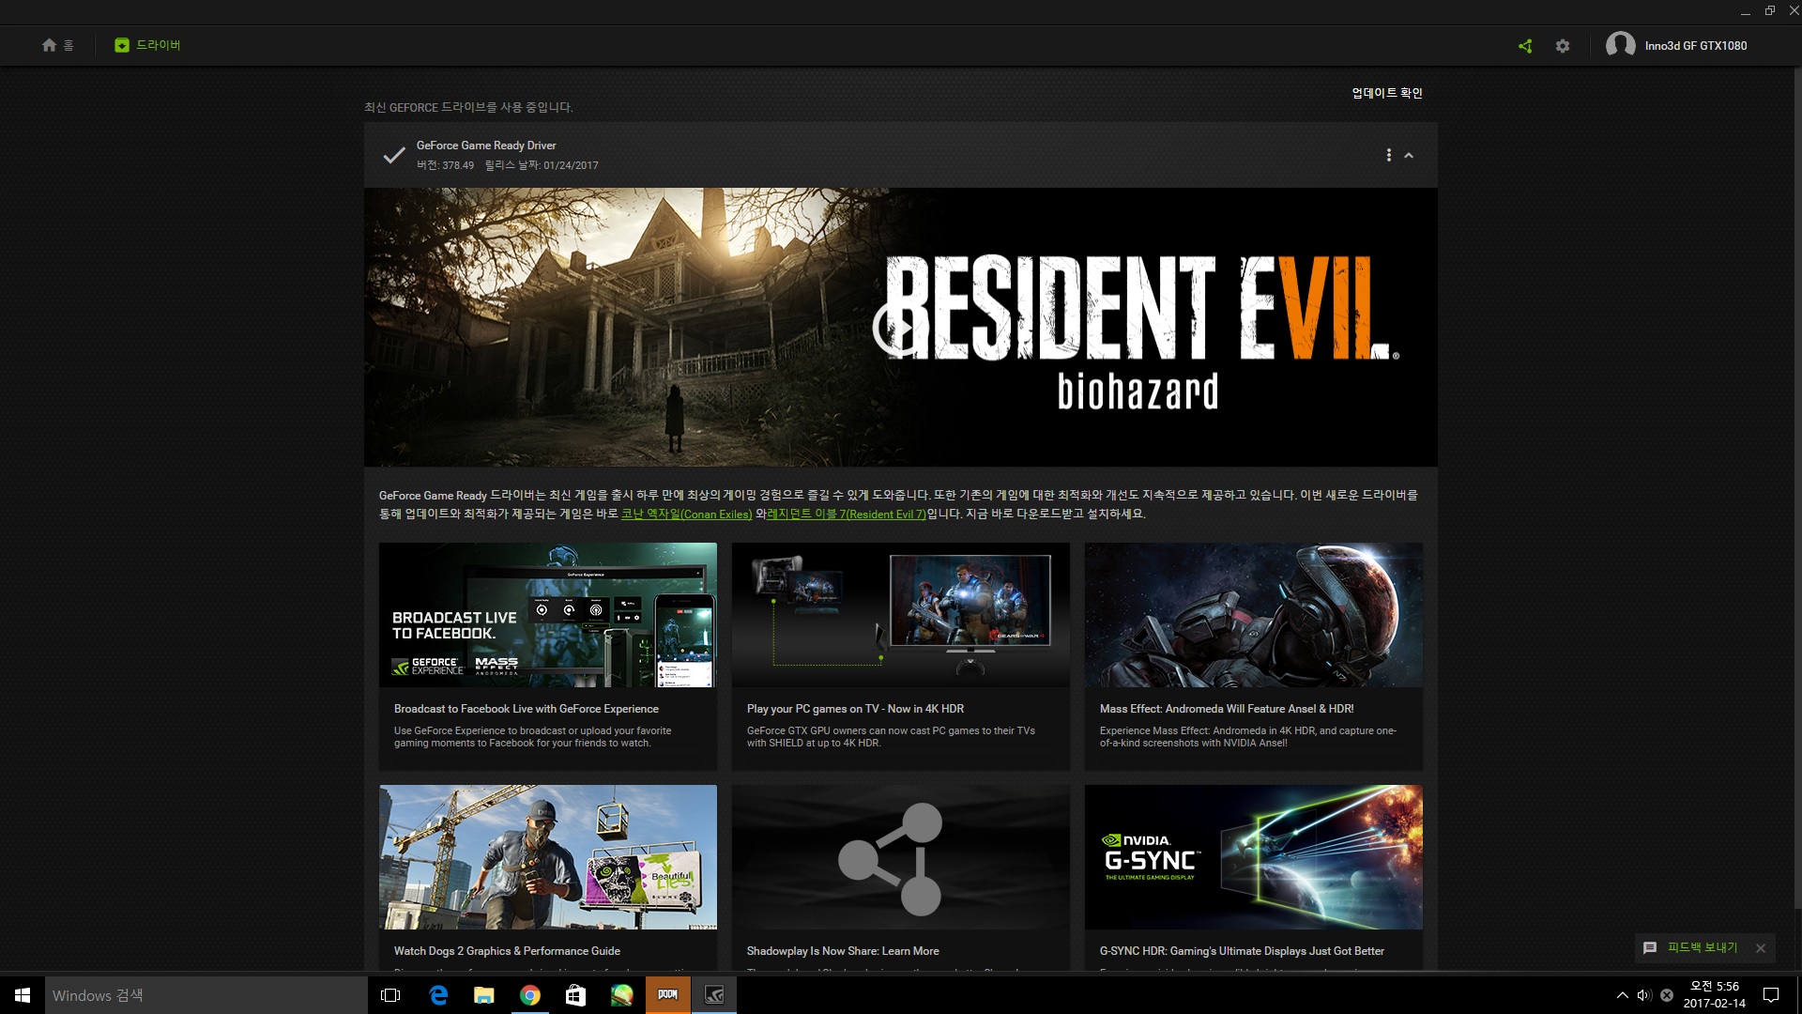Click the update check (업데이트 확인) button
Viewport: 1802px width, 1014px height.
click(x=1386, y=93)
